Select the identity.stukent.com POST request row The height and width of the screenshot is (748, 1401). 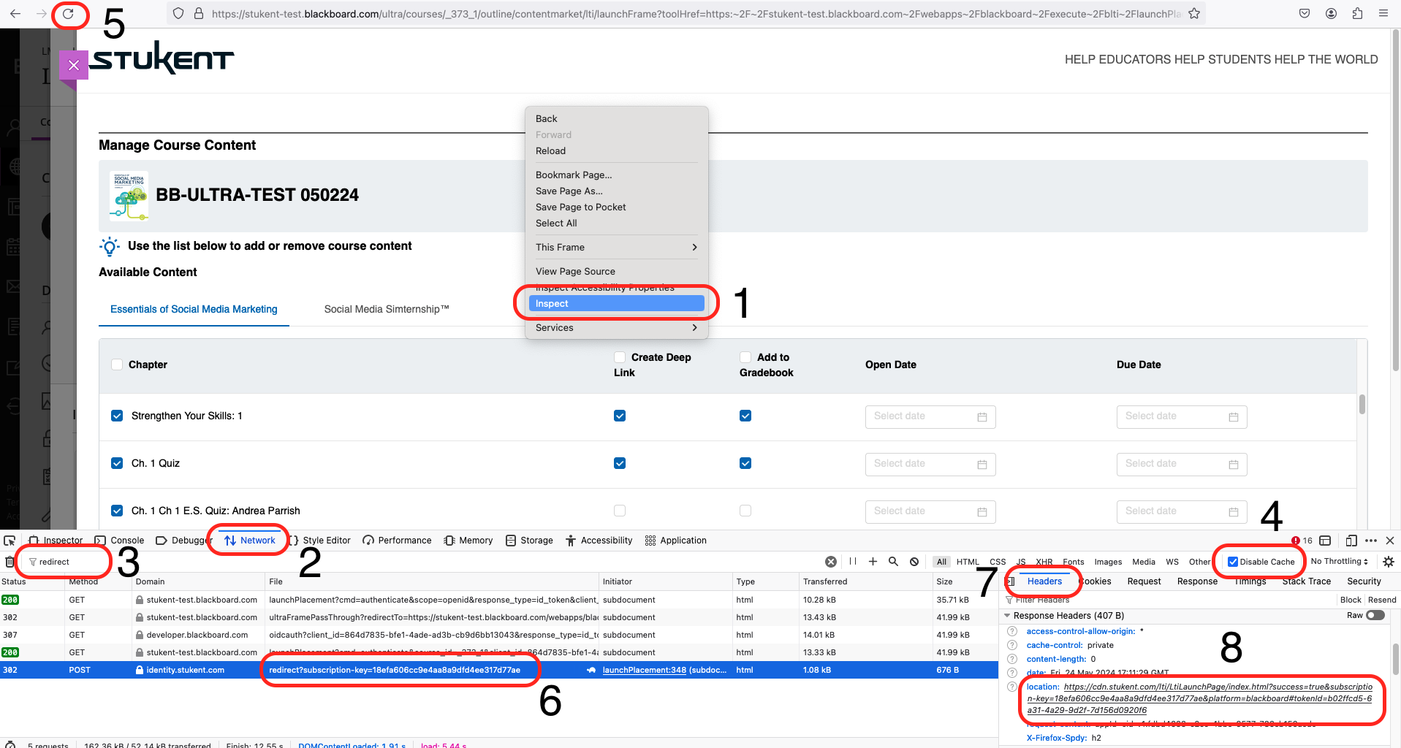(x=499, y=670)
